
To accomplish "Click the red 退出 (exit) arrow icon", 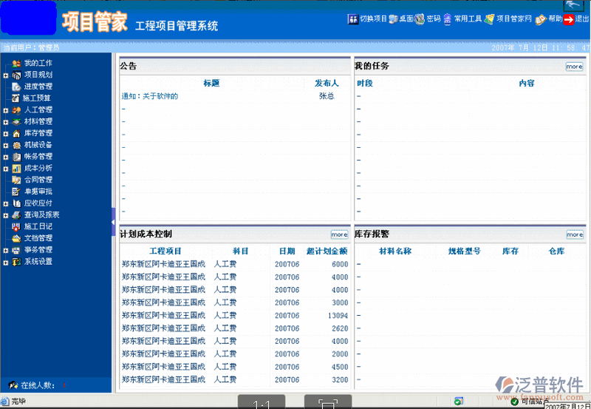I will pos(569,19).
